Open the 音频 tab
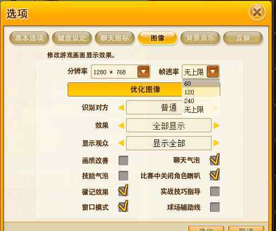Image resolution: width=276 pixels, height=231 pixels. click(243, 38)
